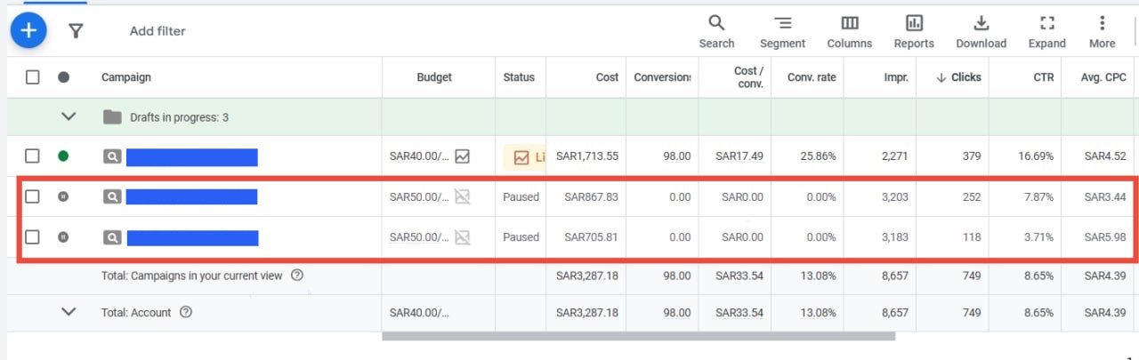Check the paused campaign with 252 clicks
The height and width of the screenshot is (360, 1139).
[x=33, y=196]
